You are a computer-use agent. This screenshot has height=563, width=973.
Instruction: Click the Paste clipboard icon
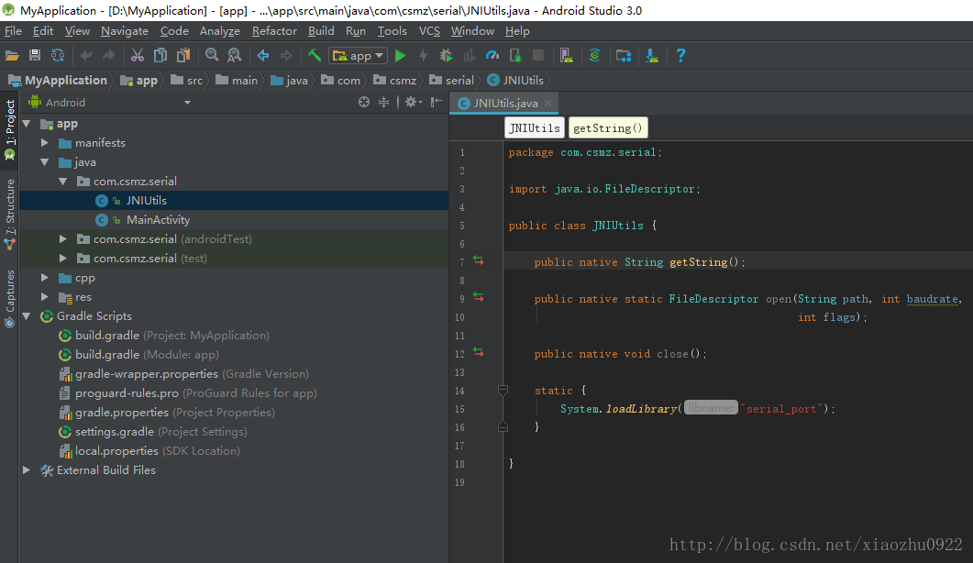[x=183, y=55]
